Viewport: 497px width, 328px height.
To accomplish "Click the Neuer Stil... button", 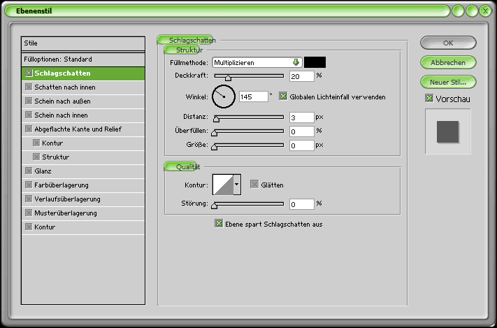I will 448,82.
